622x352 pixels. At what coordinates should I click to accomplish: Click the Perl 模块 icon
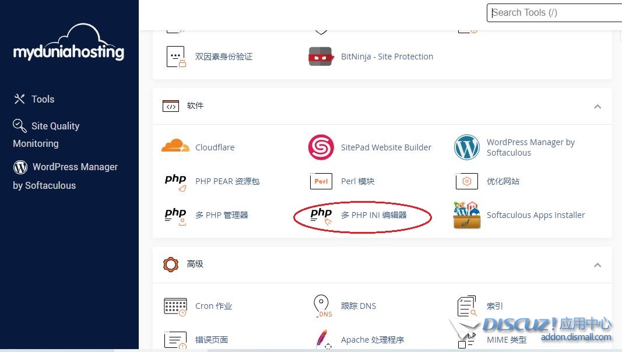coord(321,182)
